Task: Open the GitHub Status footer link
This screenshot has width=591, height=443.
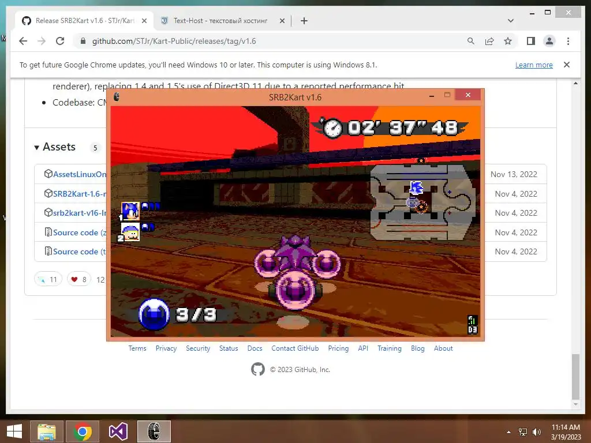Action: coord(229,348)
